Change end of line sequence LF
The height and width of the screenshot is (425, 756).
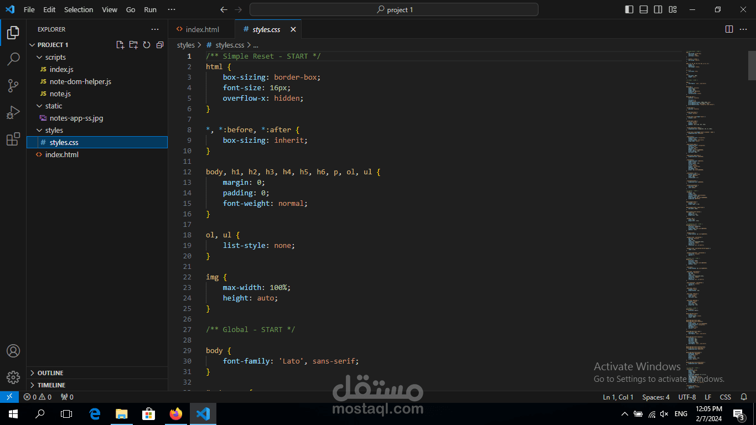click(708, 397)
